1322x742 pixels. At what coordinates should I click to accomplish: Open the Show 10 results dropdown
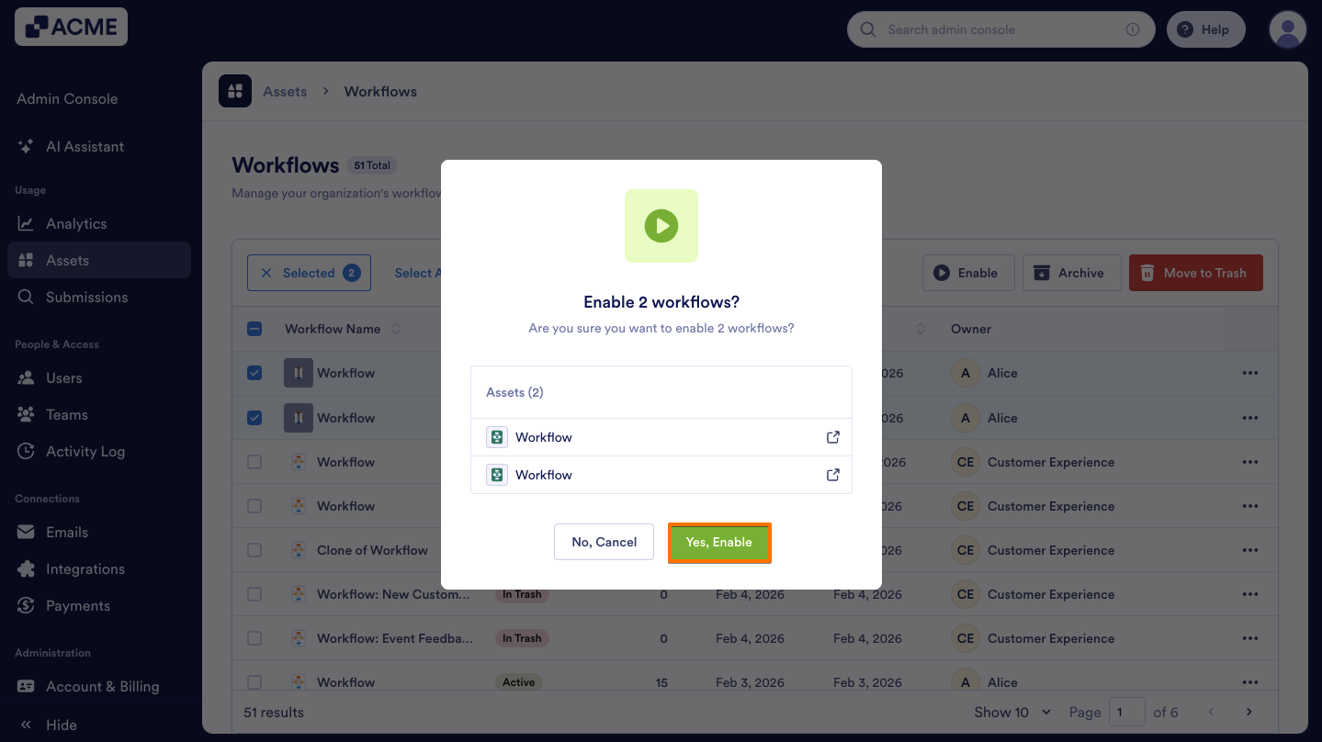[x=1011, y=712]
